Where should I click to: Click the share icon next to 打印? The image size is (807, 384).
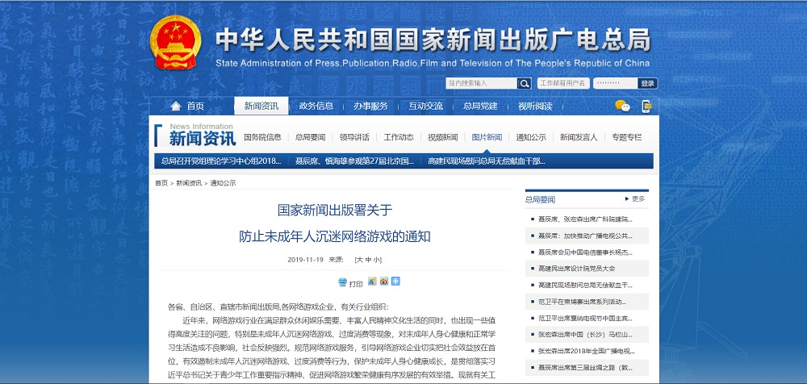372,282
